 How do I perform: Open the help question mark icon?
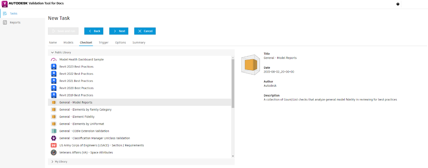398,4
